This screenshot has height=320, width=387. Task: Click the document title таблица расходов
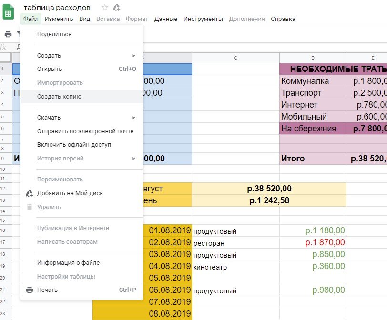[57, 8]
